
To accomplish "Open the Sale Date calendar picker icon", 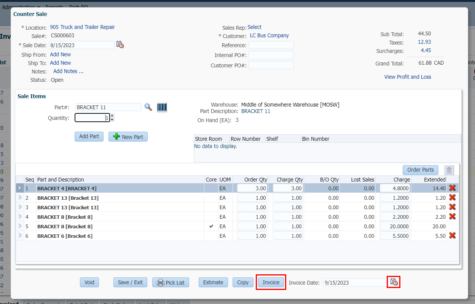I will click(x=120, y=45).
